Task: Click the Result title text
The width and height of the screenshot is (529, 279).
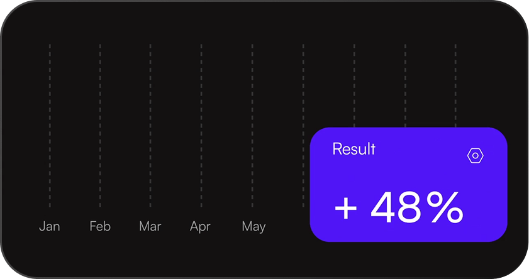Action: tap(354, 149)
